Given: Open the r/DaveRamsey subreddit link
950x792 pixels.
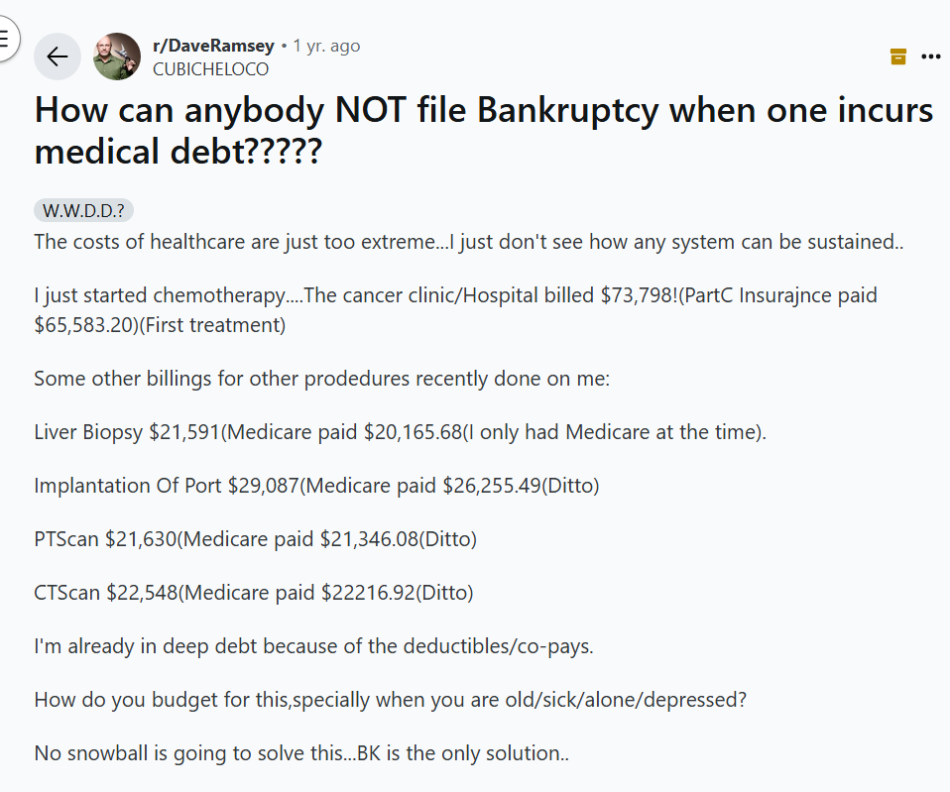Looking at the screenshot, I should 214,46.
